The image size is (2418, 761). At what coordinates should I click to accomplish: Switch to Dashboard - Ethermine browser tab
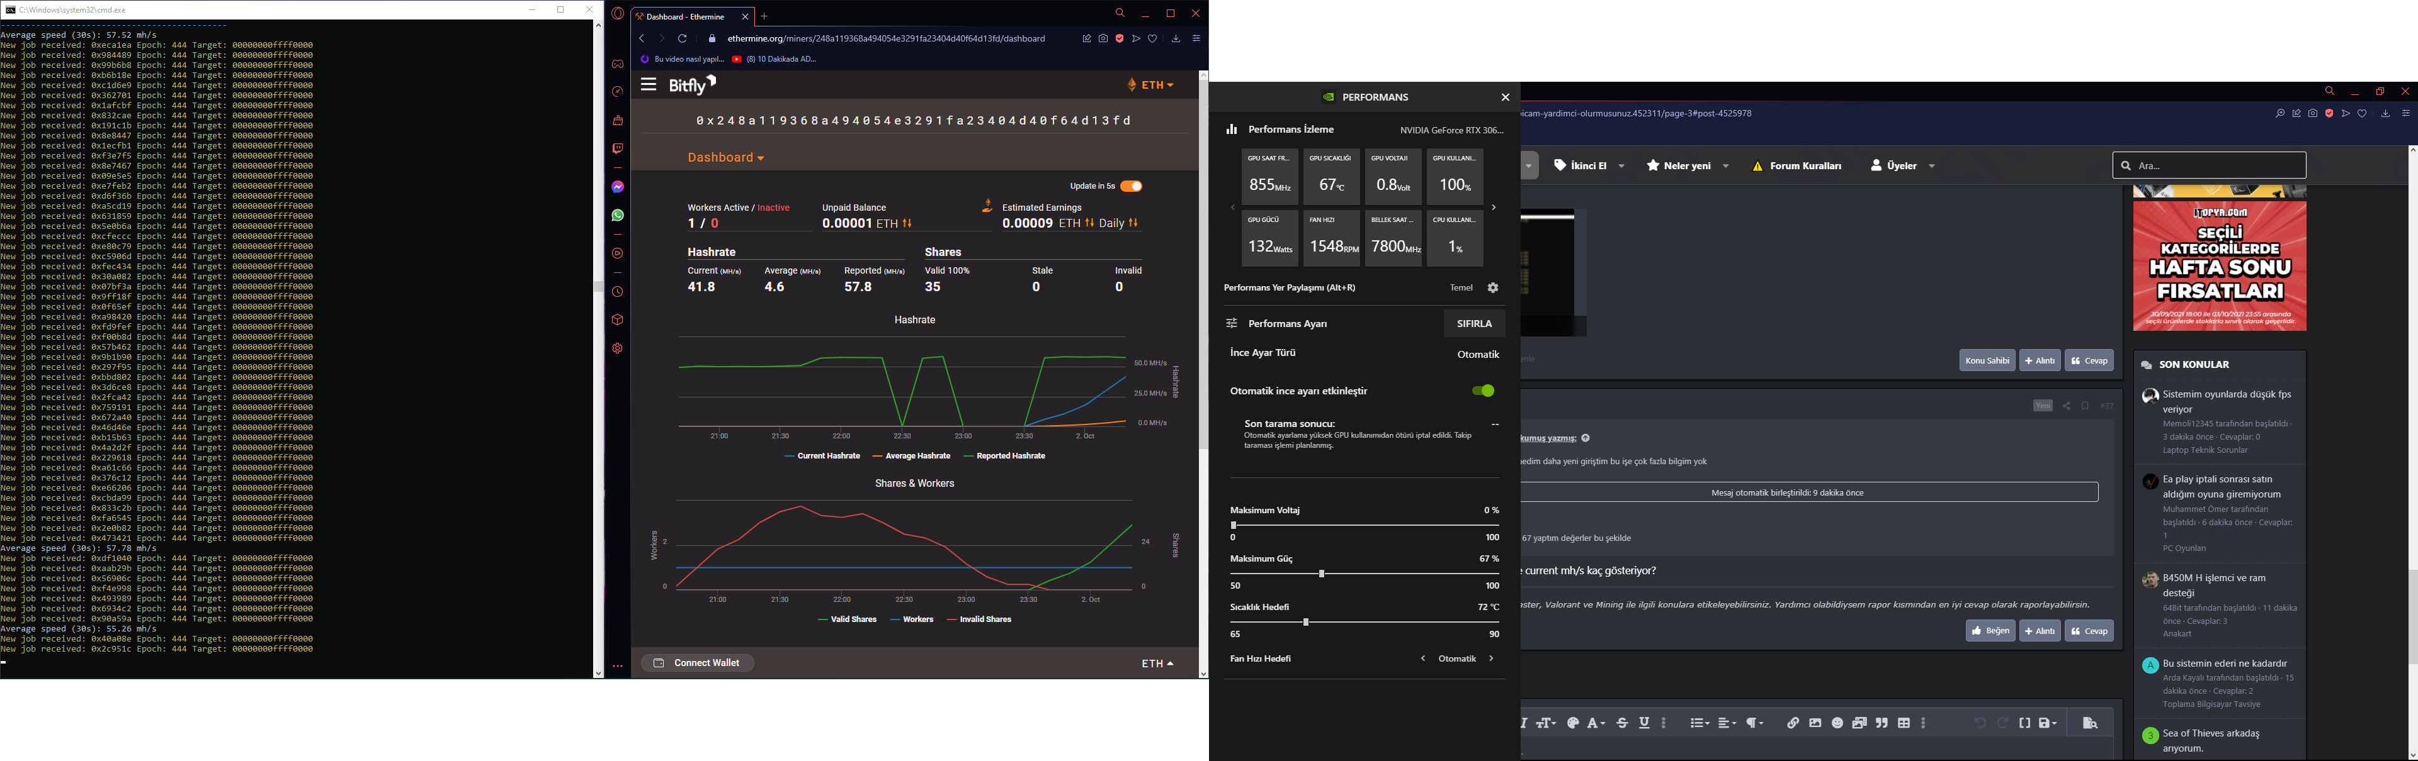[686, 17]
